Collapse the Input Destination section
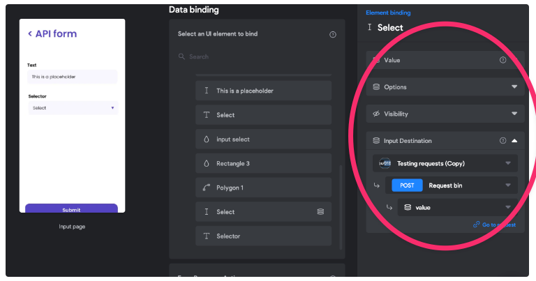This screenshot has height=281, width=536. (514, 141)
